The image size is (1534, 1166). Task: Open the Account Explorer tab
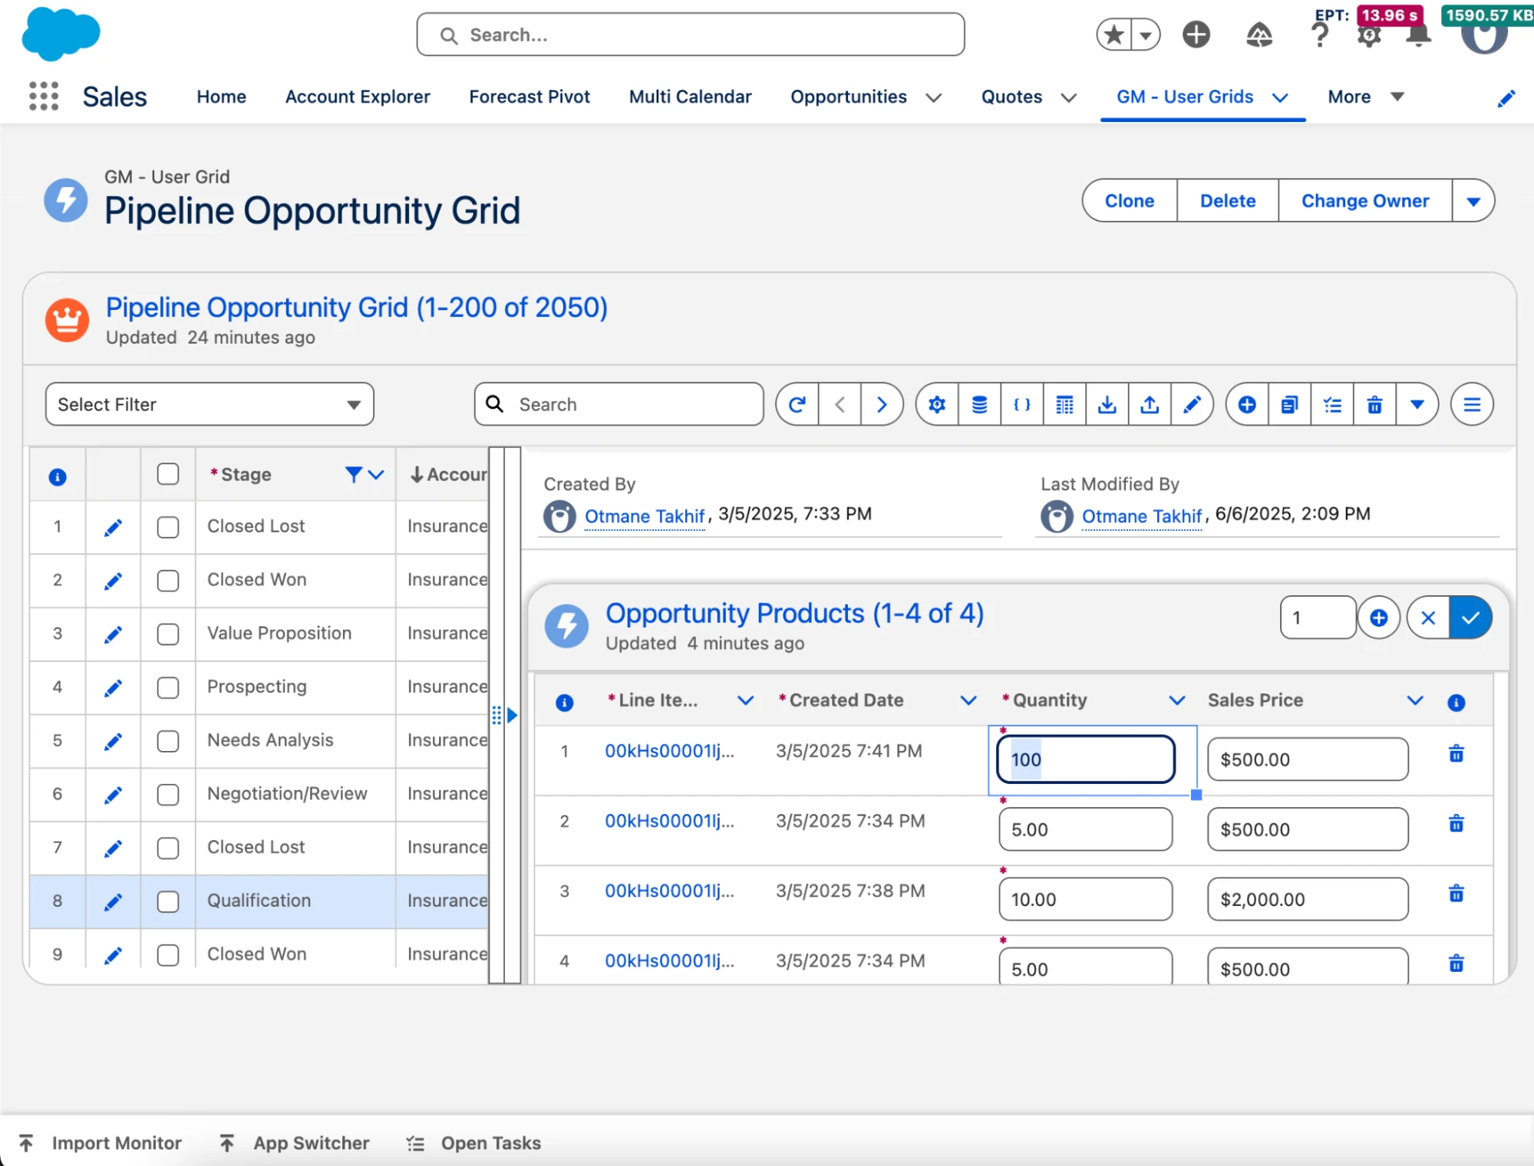tap(358, 97)
